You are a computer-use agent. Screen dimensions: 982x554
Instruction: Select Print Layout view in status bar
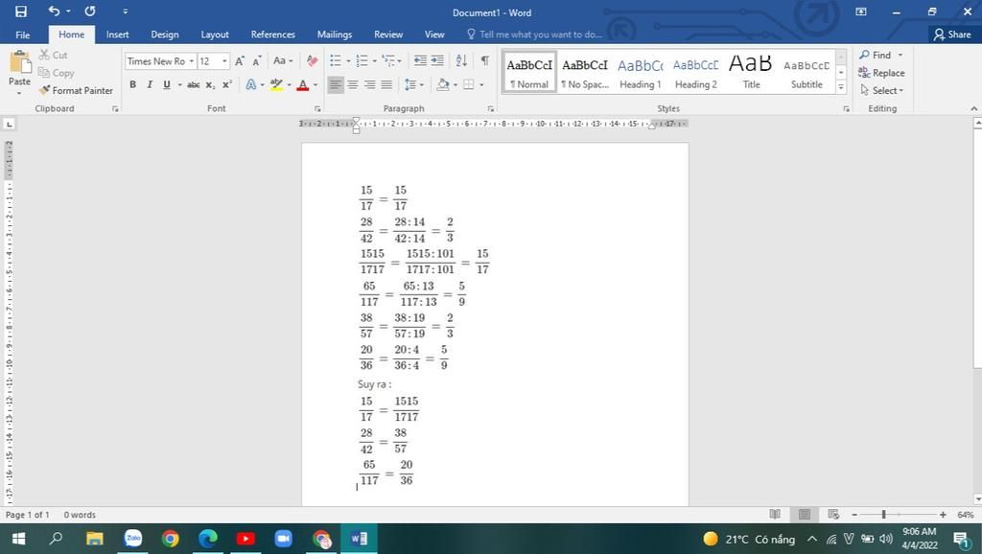click(x=805, y=515)
